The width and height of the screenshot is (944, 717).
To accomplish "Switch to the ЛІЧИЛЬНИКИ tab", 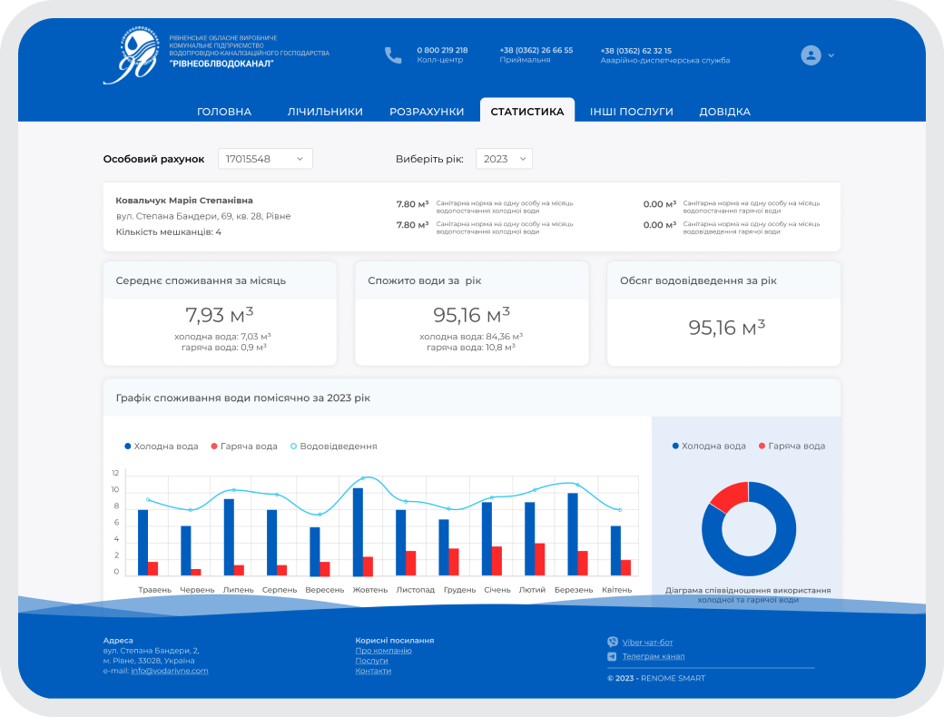I will point(325,112).
